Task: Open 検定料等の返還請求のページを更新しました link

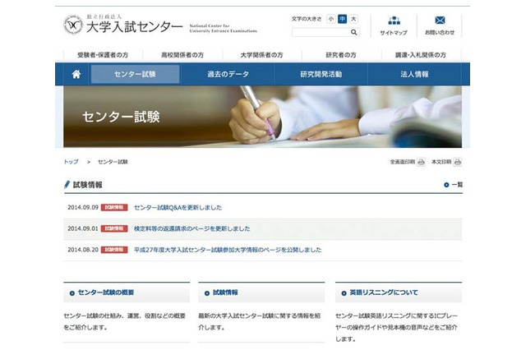Action: click(x=191, y=228)
